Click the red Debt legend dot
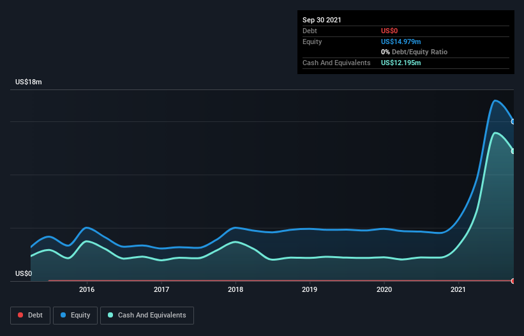 [21, 316]
